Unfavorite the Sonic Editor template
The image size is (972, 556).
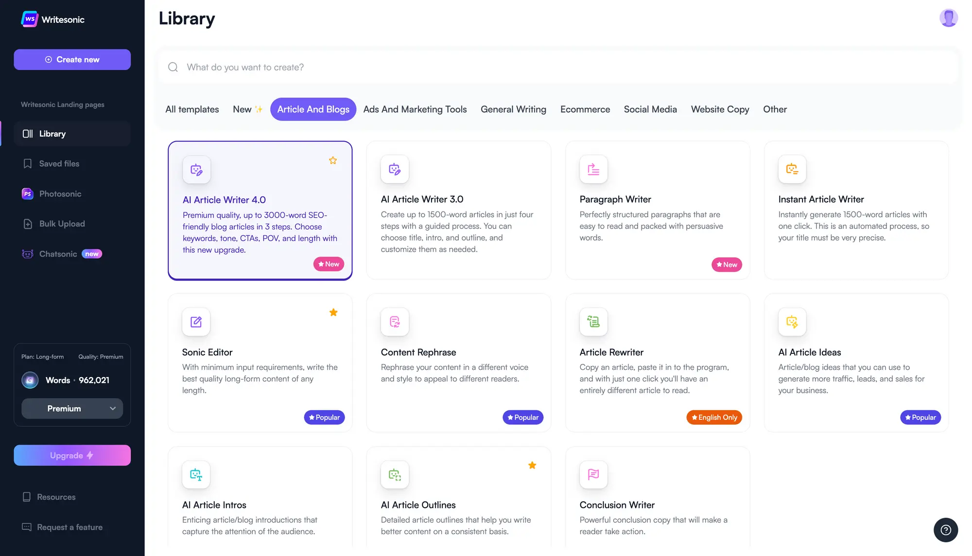(x=334, y=313)
